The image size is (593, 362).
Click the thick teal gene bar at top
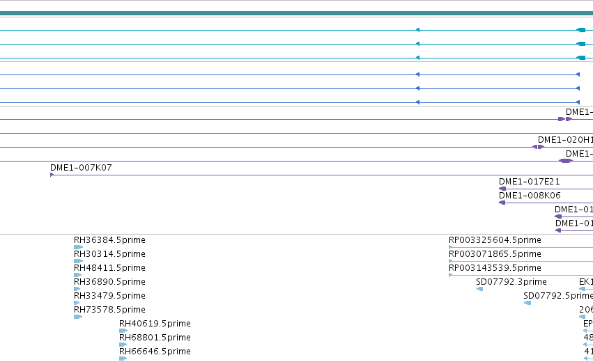click(x=297, y=13)
